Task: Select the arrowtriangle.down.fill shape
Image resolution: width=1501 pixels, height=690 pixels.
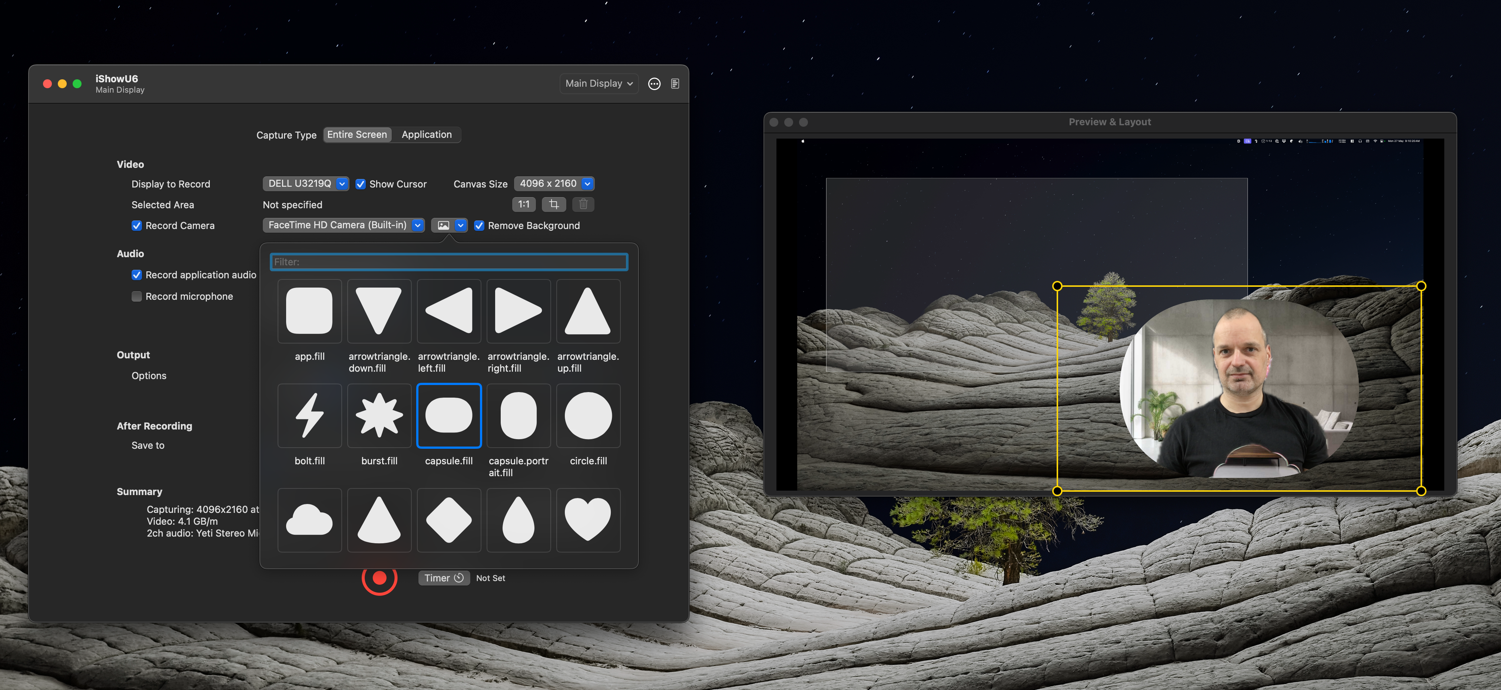Action: (379, 311)
